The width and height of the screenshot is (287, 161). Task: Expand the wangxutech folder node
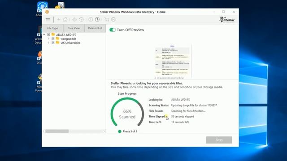click(x=48, y=38)
